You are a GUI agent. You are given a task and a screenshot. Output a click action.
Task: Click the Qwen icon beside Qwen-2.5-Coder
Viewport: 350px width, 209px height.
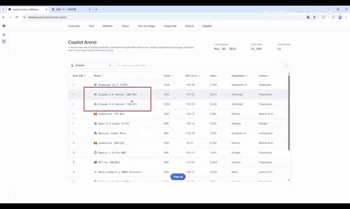[x=95, y=124]
